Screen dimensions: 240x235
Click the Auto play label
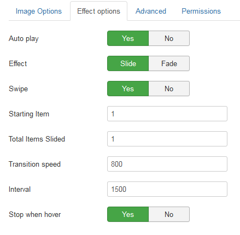pyautogui.click(x=24, y=39)
